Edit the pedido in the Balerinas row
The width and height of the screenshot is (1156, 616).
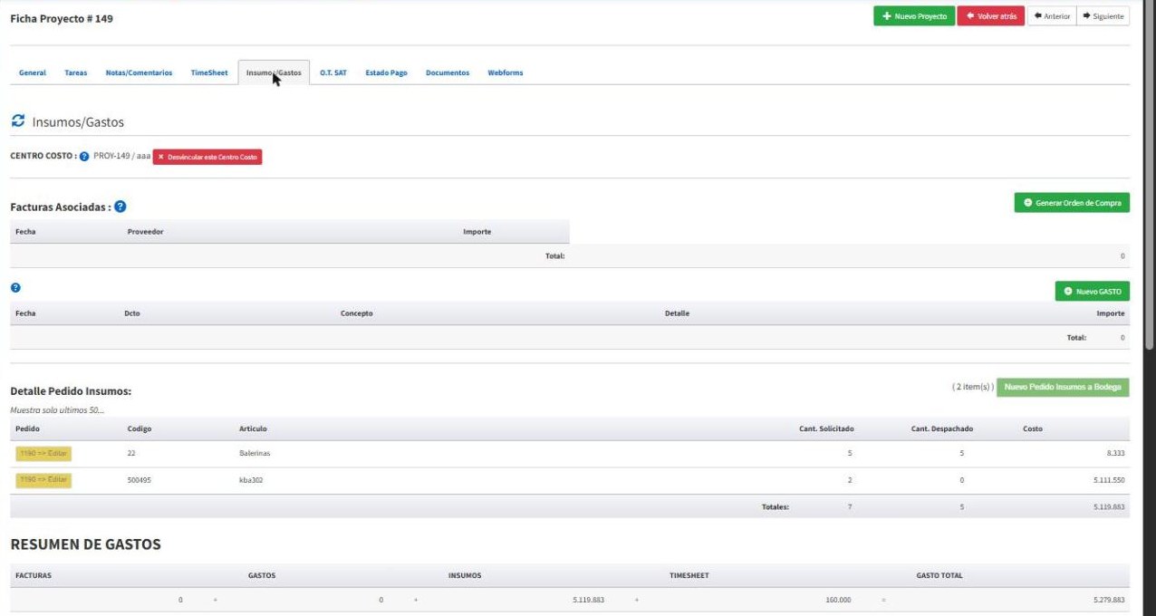[43, 453]
